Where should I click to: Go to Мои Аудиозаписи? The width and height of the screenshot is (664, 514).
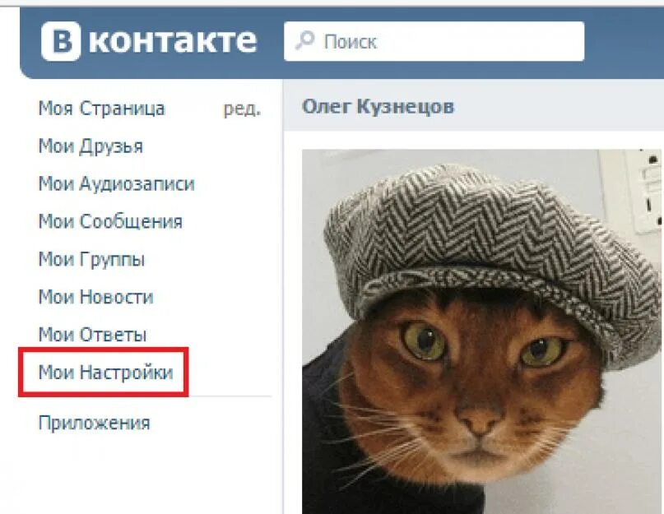[117, 184]
